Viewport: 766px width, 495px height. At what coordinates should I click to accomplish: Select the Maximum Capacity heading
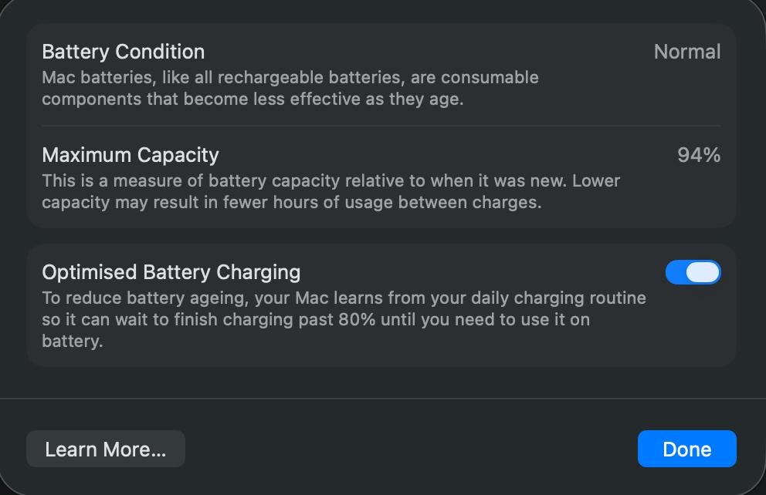(130, 155)
